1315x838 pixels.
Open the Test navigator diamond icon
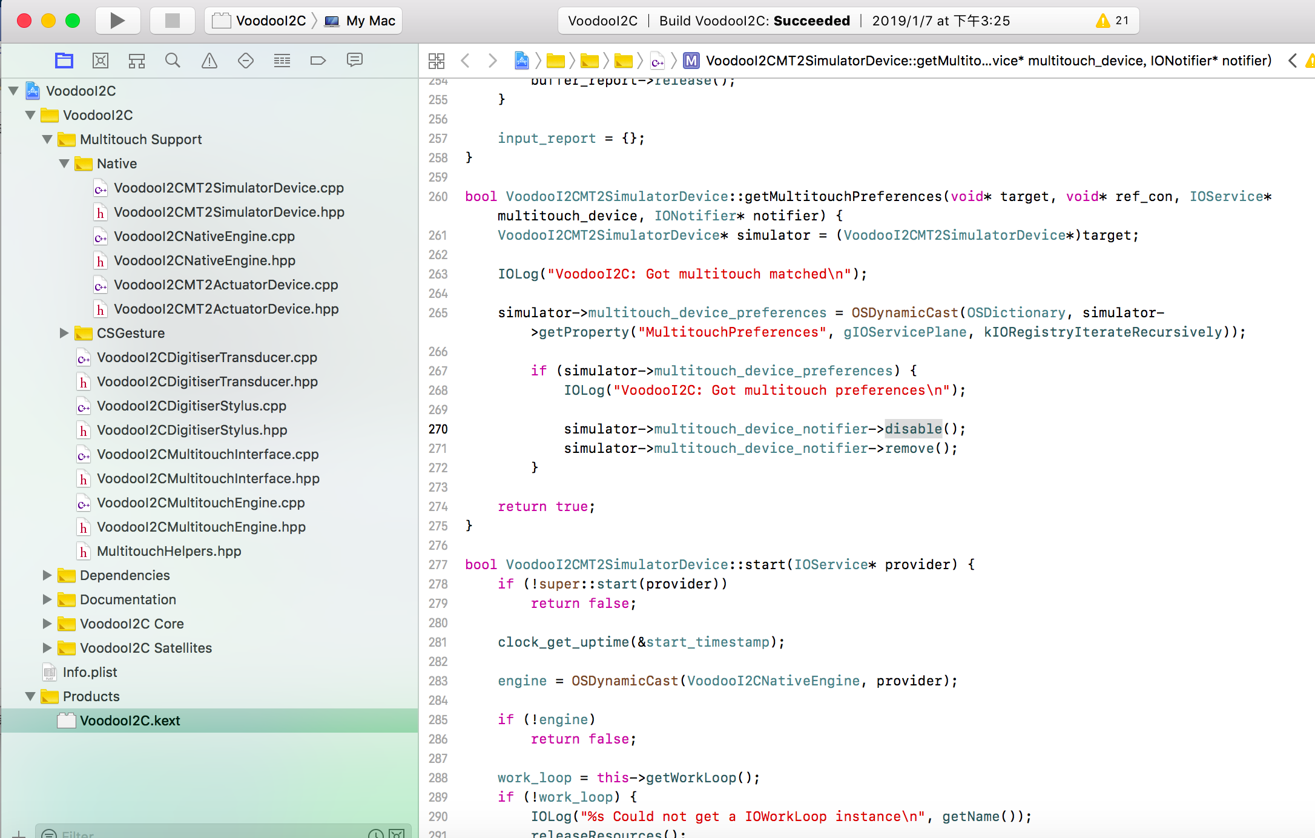click(x=246, y=61)
